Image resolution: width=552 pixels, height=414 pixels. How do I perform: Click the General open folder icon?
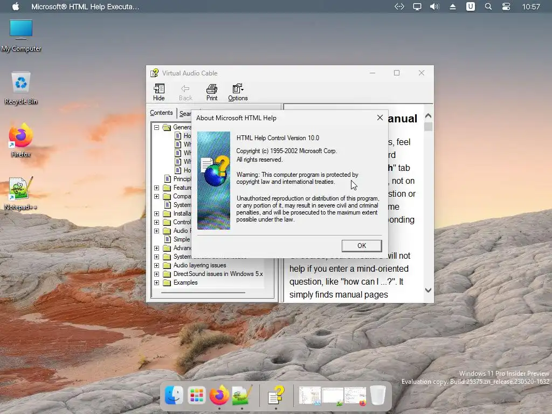pyautogui.click(x=167, y=127)
